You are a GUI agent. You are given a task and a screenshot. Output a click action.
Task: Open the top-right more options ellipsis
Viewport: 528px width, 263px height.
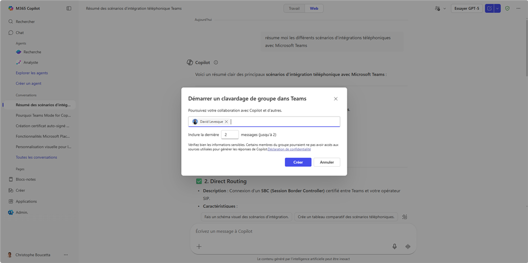[x=518, y=9]
